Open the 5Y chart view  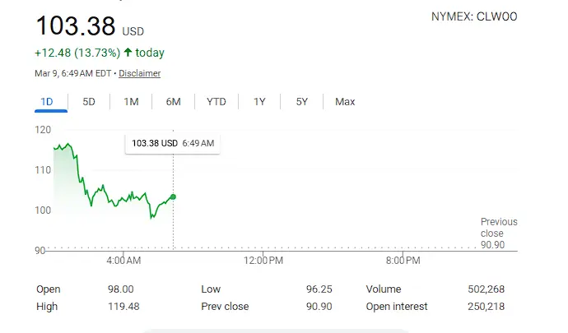point(301,102)
